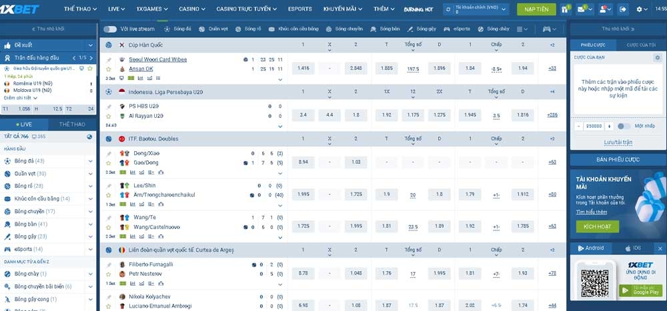
Task: Open the user profile icon menu
Action: (x=605, y=9)
